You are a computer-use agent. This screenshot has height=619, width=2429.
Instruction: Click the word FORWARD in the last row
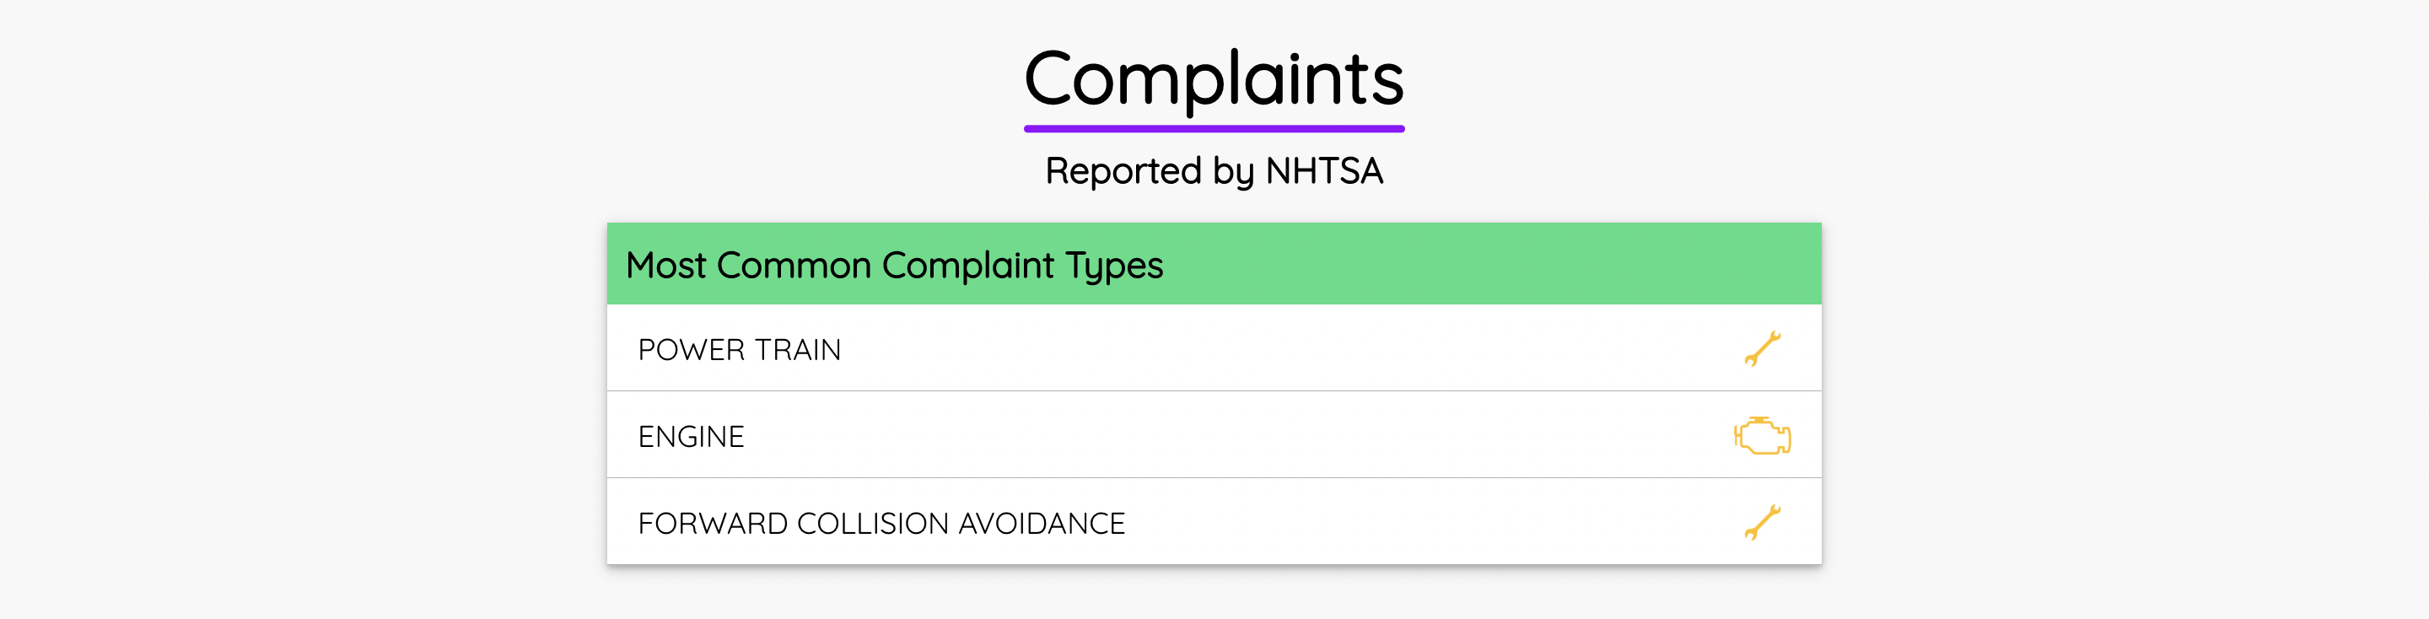(713, 523)
